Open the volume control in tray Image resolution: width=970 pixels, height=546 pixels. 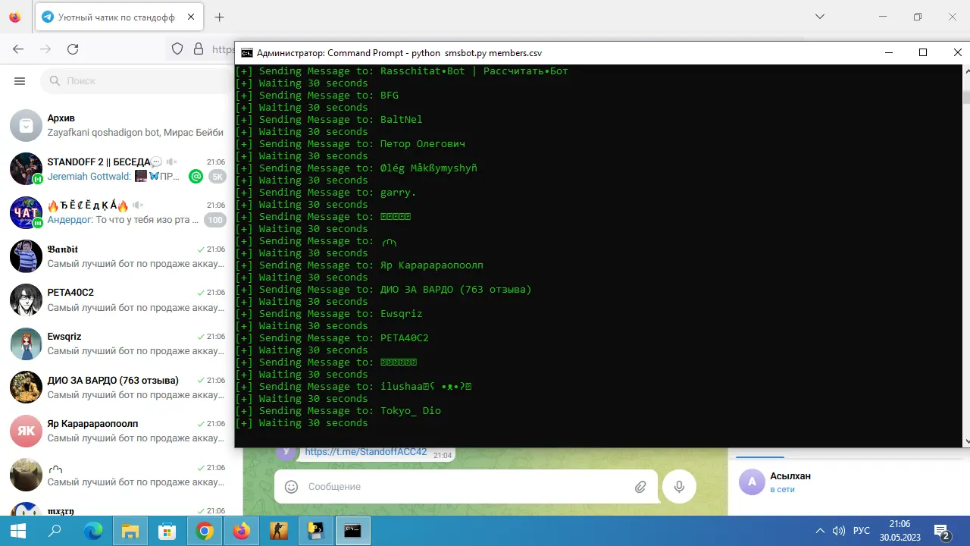(839, 531)
